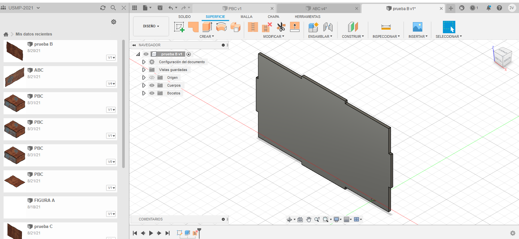Show the hidden Origen folder

pos(152,77)
